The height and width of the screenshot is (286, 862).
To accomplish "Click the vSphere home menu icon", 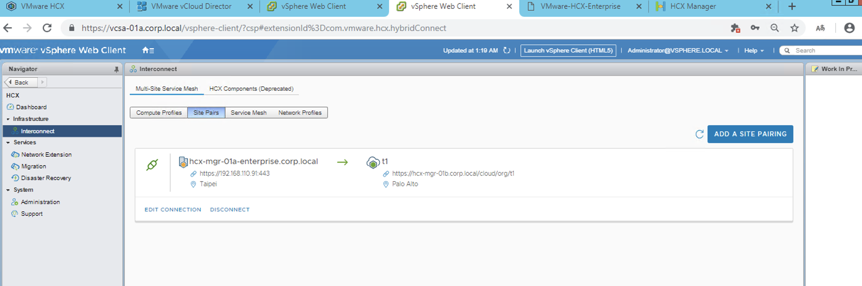I will [x=148, y=51].
